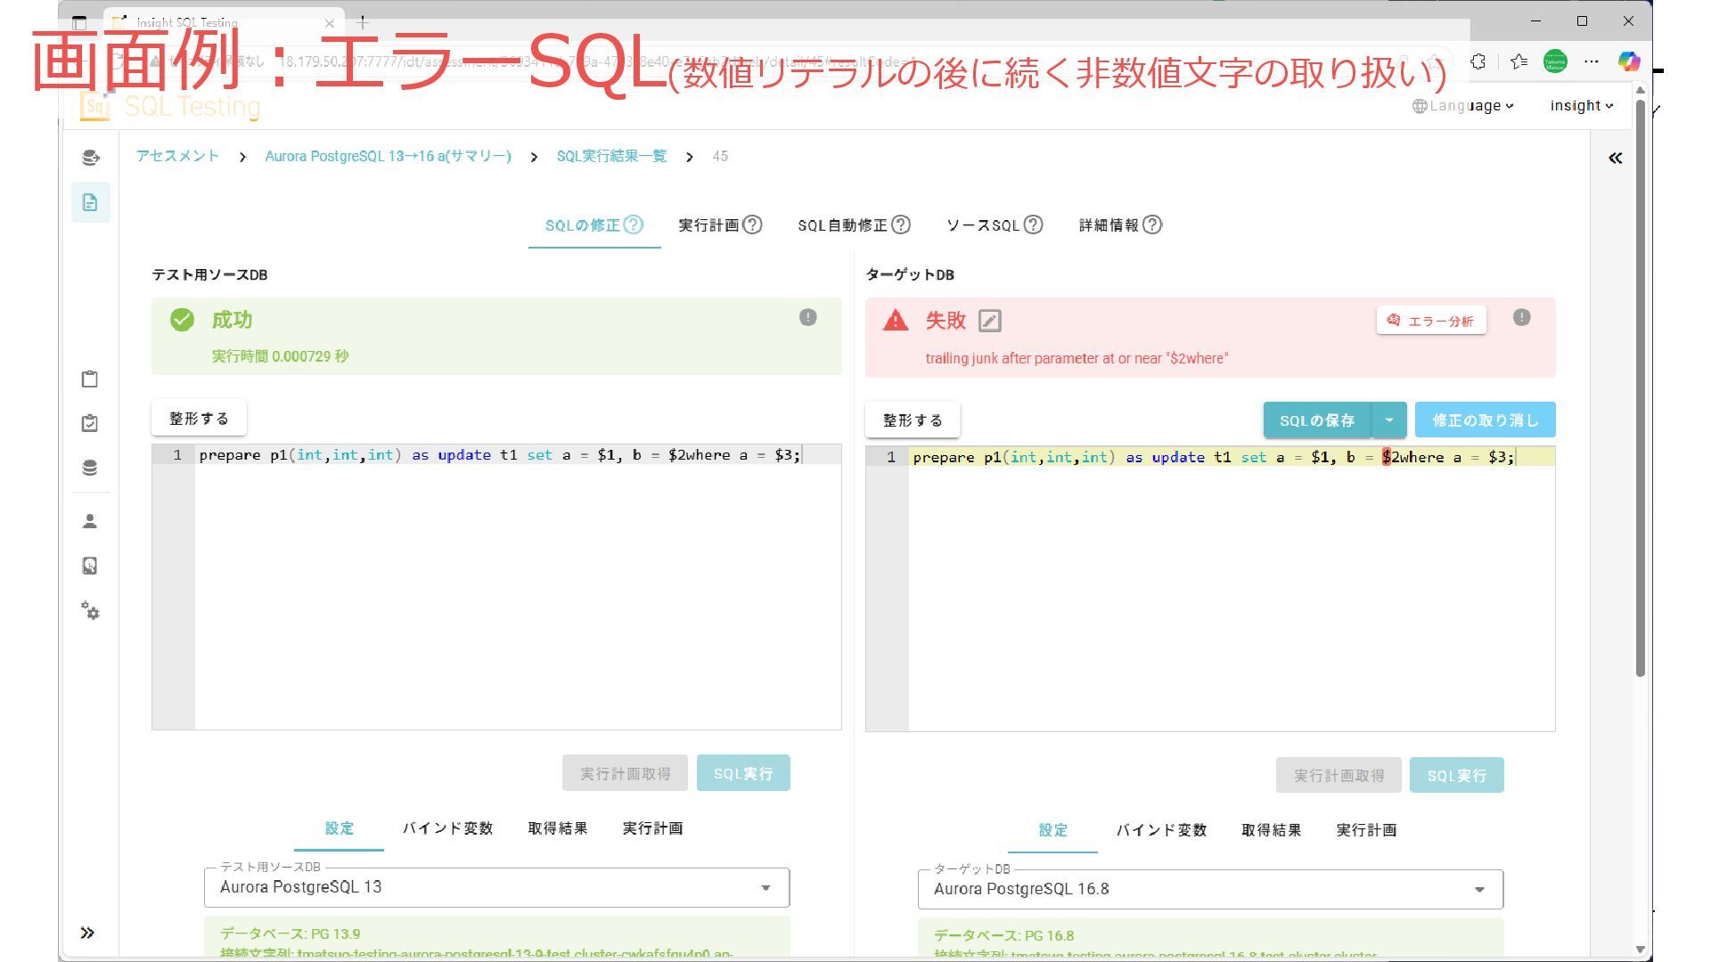1711x962 pixels.
Task: Click the help icon next to SQL自動修正
Action: click(901, 224)
